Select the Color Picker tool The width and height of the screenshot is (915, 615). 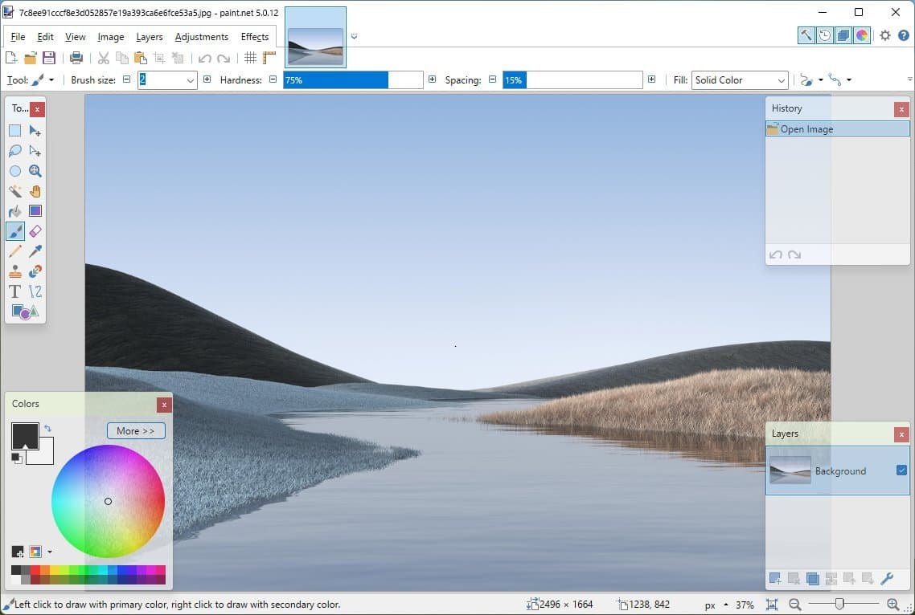(35, 250)
